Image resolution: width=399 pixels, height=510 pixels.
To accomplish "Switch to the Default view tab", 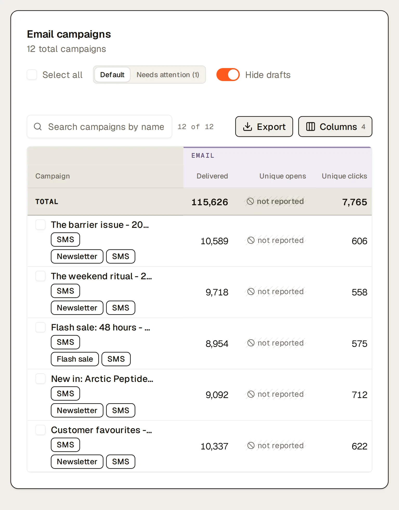I will [112, 75].
